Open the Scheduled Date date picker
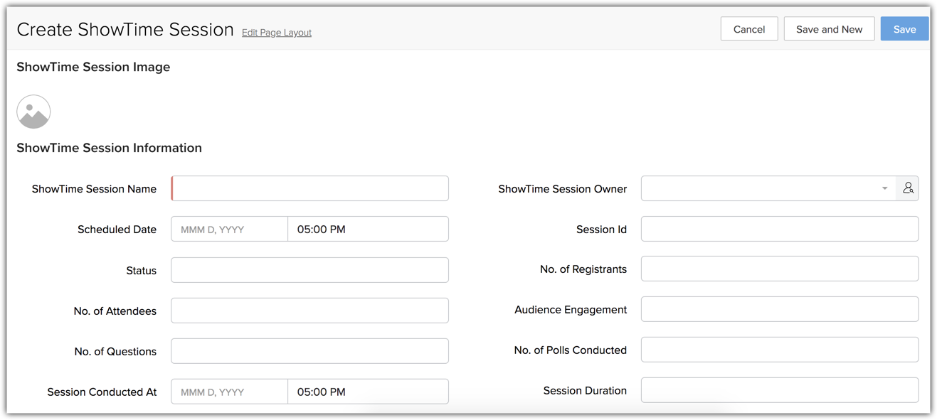This screenshot has height=420, width=937. click(x=229, y=230)
